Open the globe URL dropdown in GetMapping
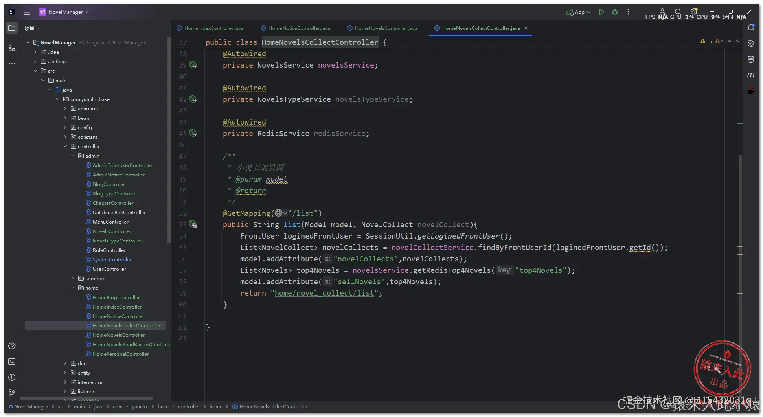763x417 pixels. 281,213
